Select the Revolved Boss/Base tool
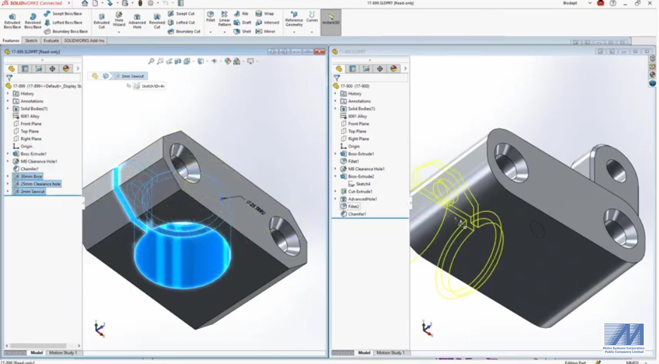 click(33, 21)
